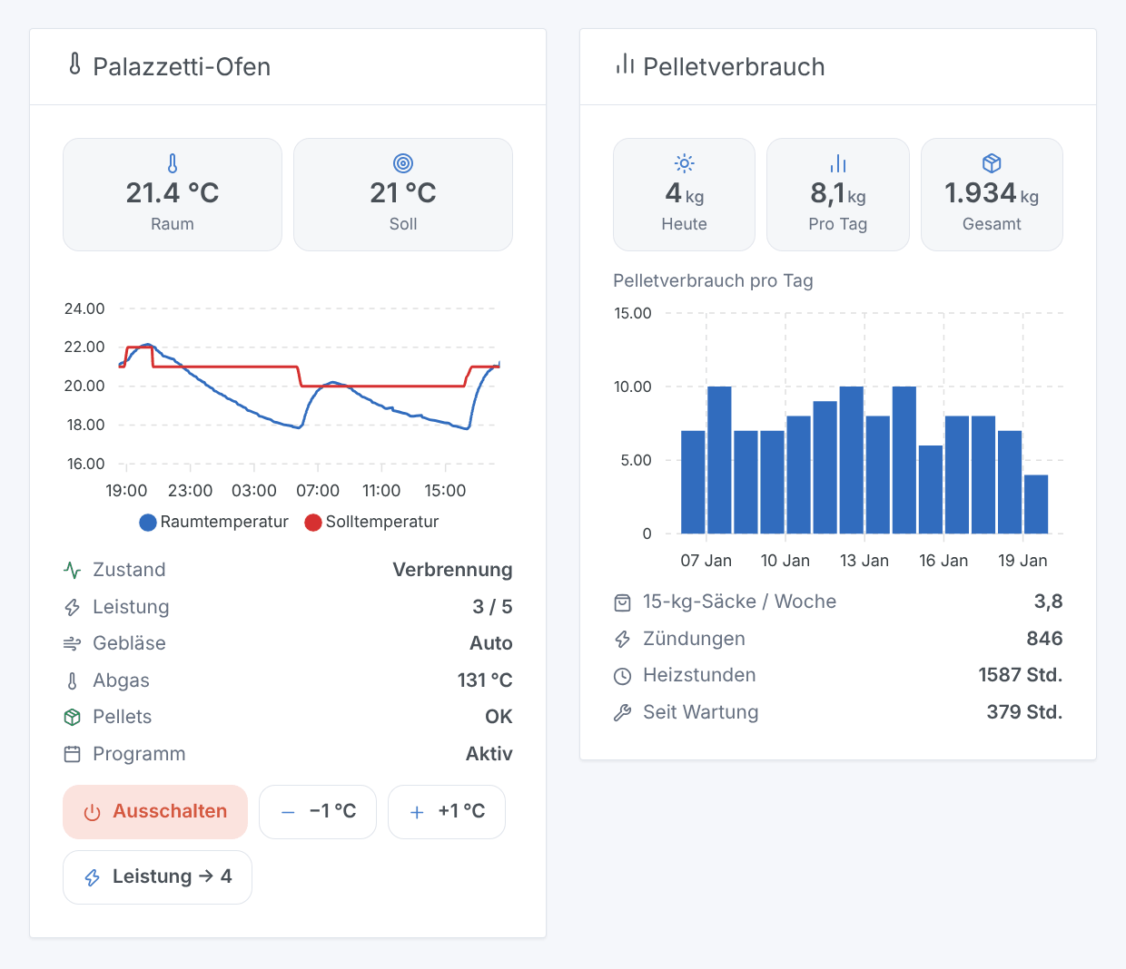Screen dimensions: 1126x969
Task: Click the 07:00 time axis label
Action: [x=318, y=491]
